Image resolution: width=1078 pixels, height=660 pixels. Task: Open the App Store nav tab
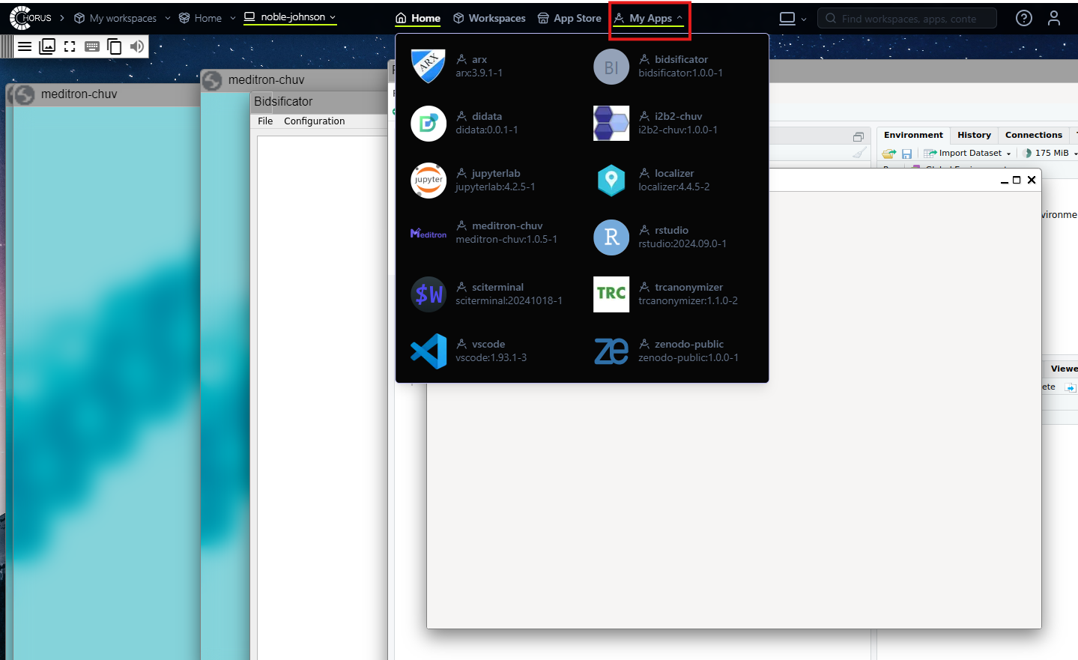click(569, 18)
